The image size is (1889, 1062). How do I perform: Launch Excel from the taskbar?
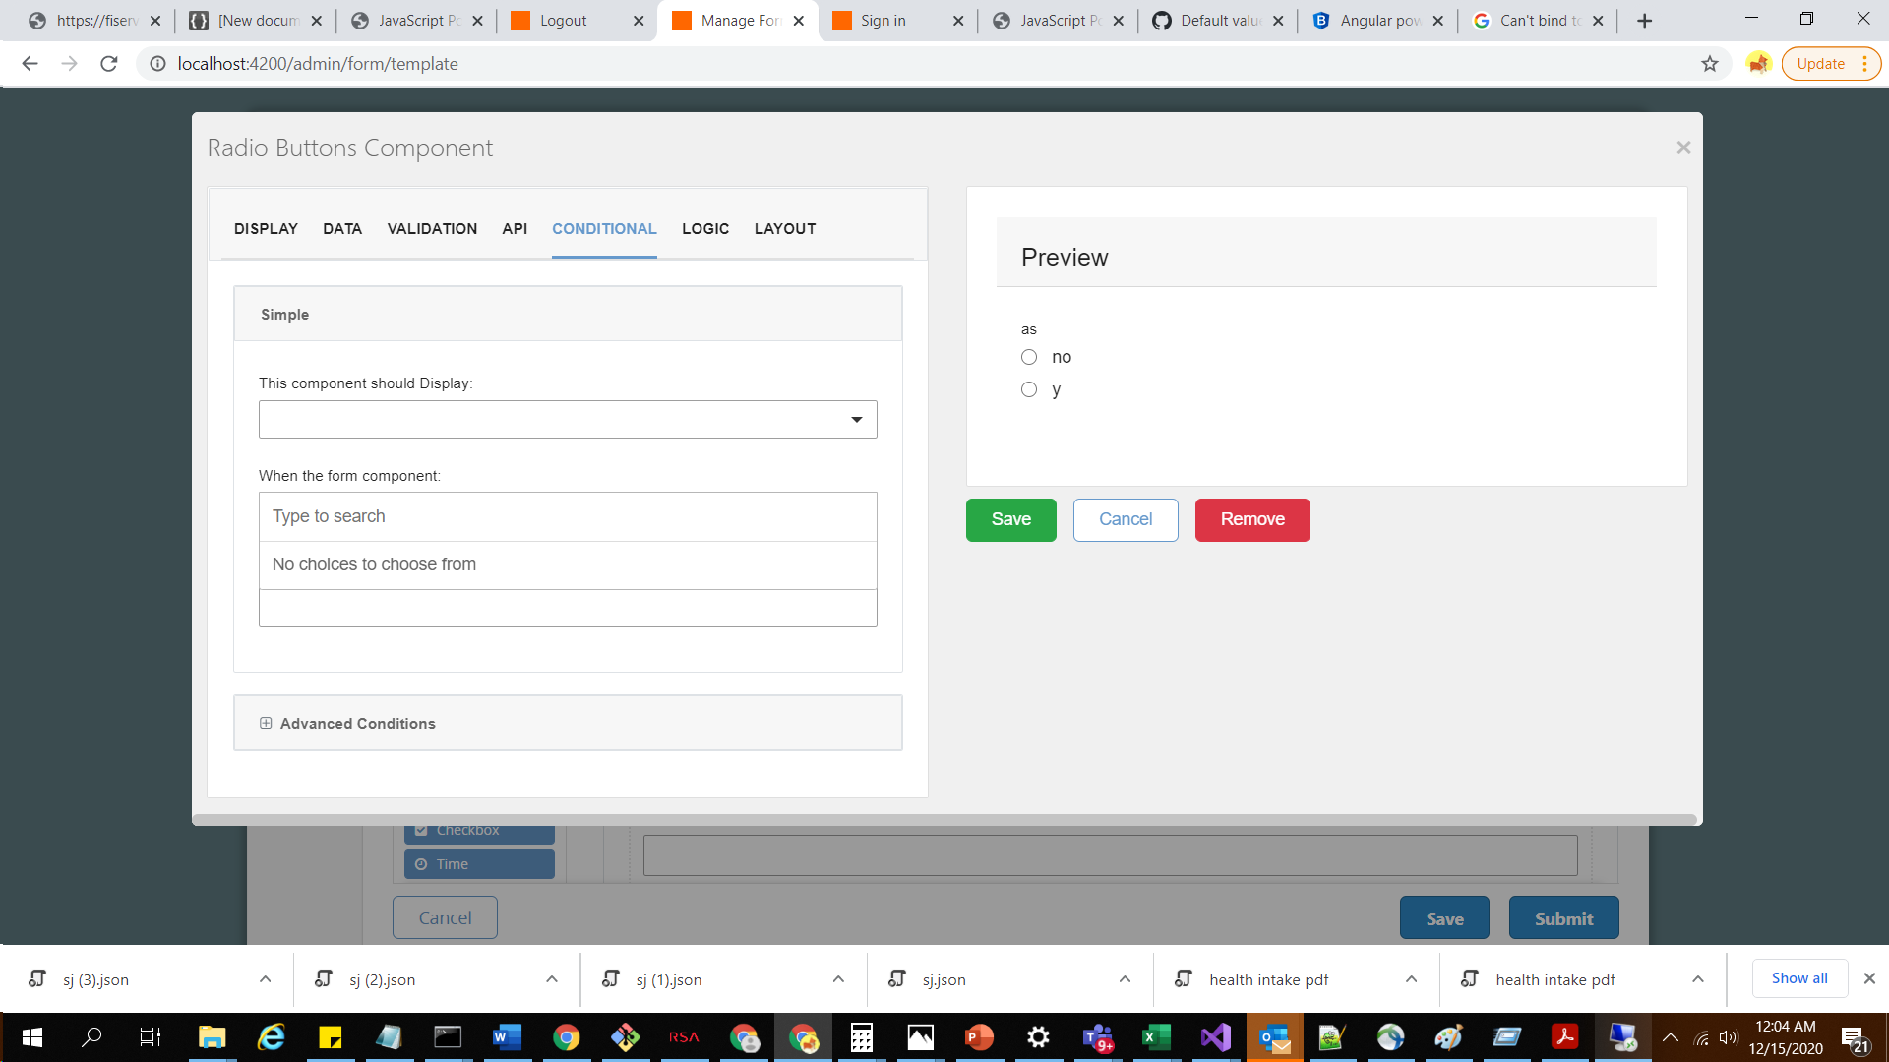click(1156, 1037)
